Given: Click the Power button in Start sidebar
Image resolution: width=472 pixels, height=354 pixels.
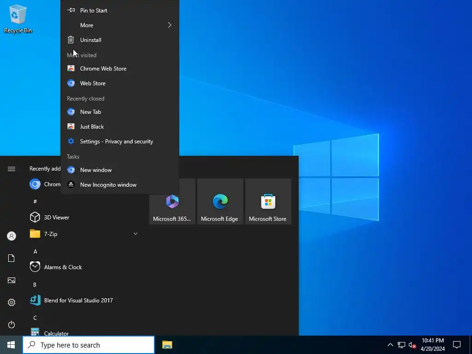Looking at the screenshot, I should click(12, 324).
